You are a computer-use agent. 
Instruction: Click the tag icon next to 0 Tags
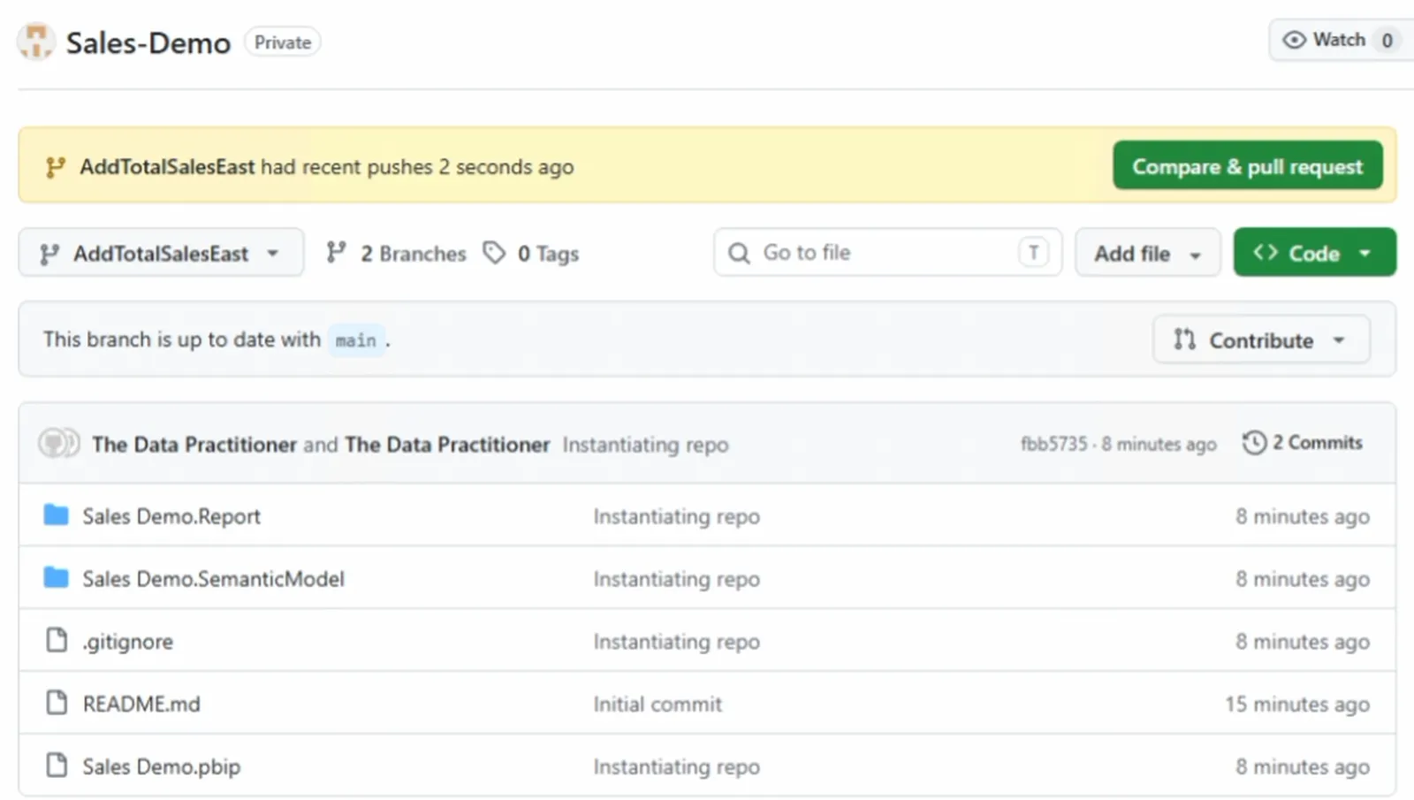(494, 253)
